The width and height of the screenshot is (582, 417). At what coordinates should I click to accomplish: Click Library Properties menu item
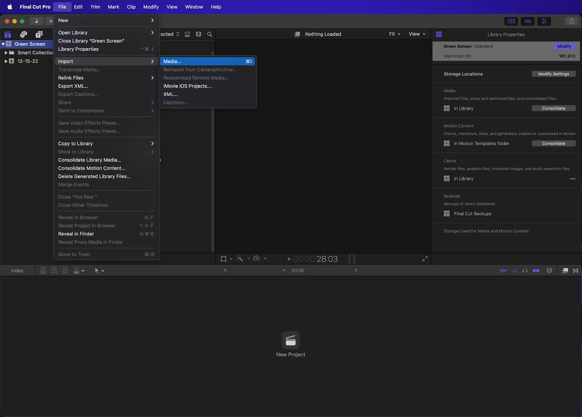[x=106, y=49]
